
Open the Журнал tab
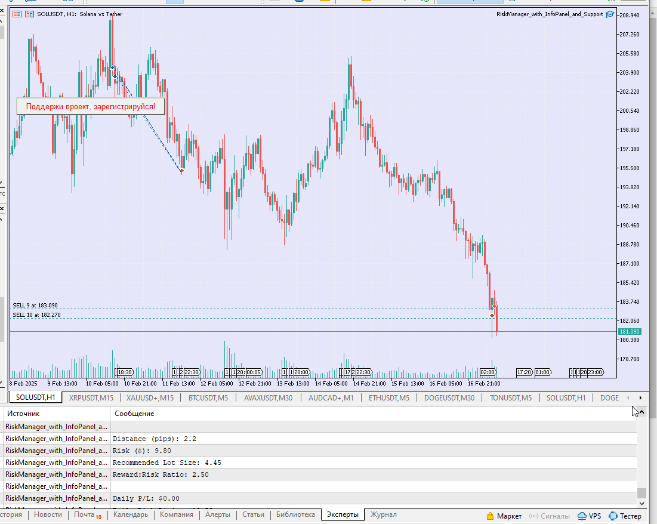coord(383,514)
